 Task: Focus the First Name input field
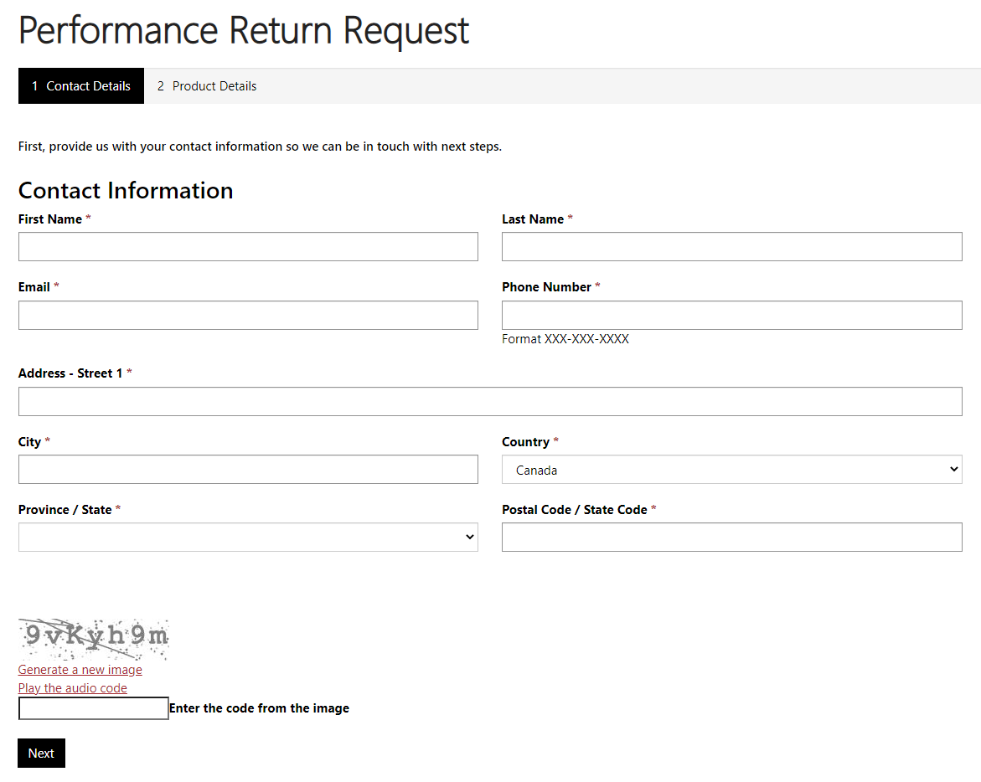pos(248,247)
